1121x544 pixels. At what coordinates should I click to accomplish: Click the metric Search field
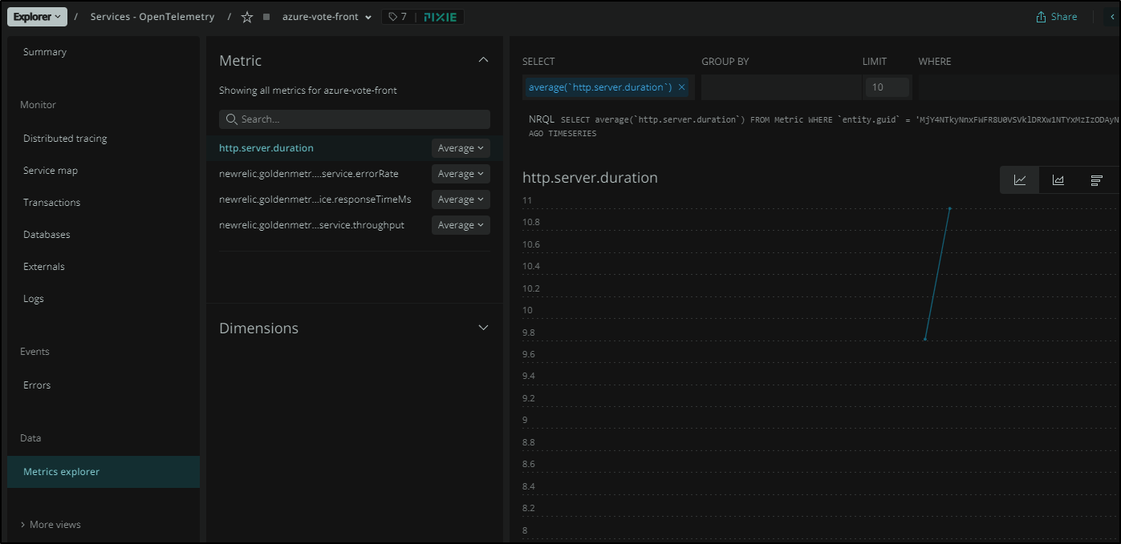point(355,119)
